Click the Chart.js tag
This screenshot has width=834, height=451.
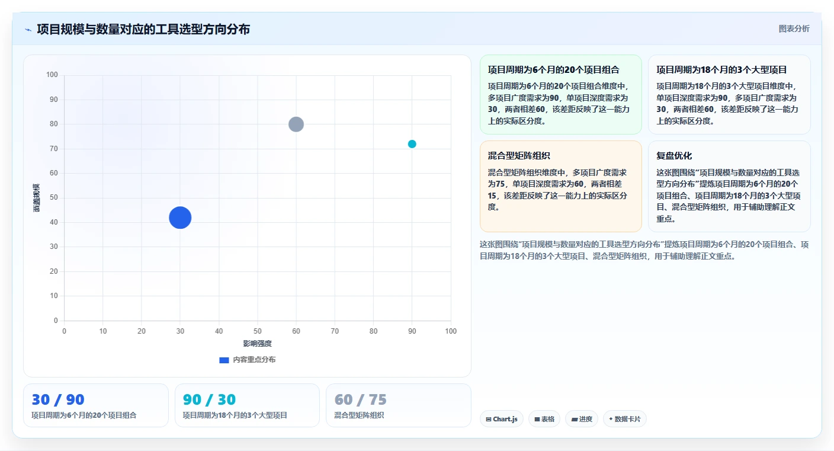pyautogui.click(x=502, y=419)
